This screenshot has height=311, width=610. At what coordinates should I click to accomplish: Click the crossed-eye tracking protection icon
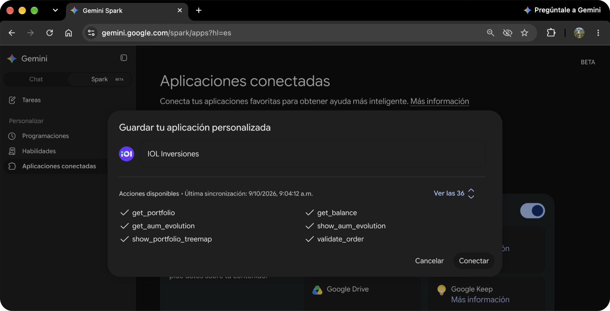click(x=508, y=33)
